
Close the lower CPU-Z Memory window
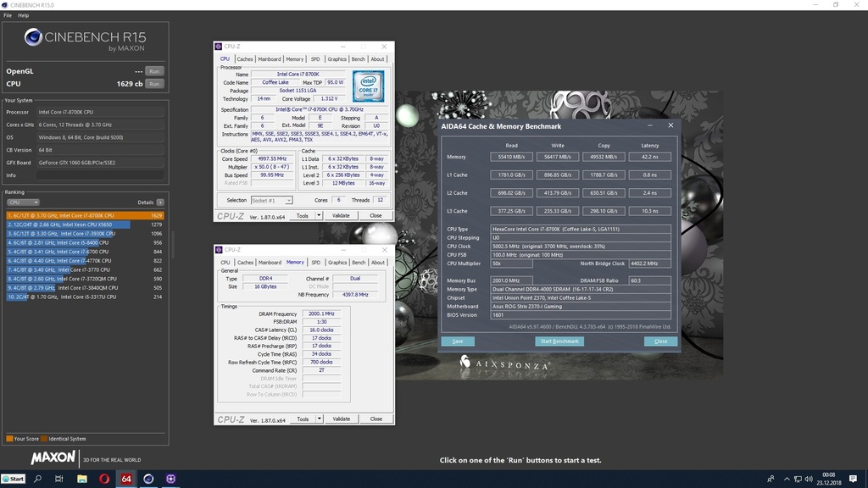click(384, 250)
